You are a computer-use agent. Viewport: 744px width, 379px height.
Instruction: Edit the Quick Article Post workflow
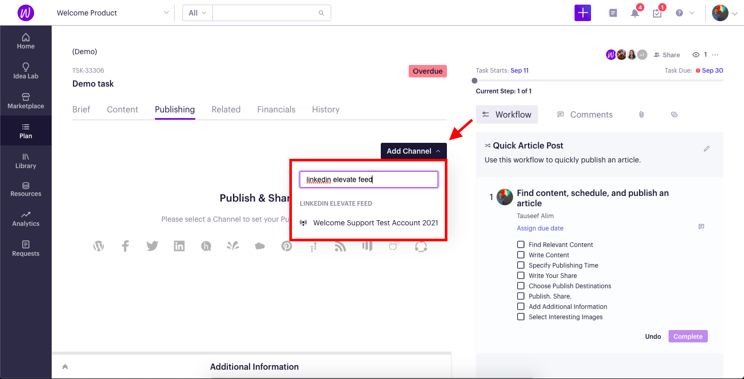pos(706,149)
